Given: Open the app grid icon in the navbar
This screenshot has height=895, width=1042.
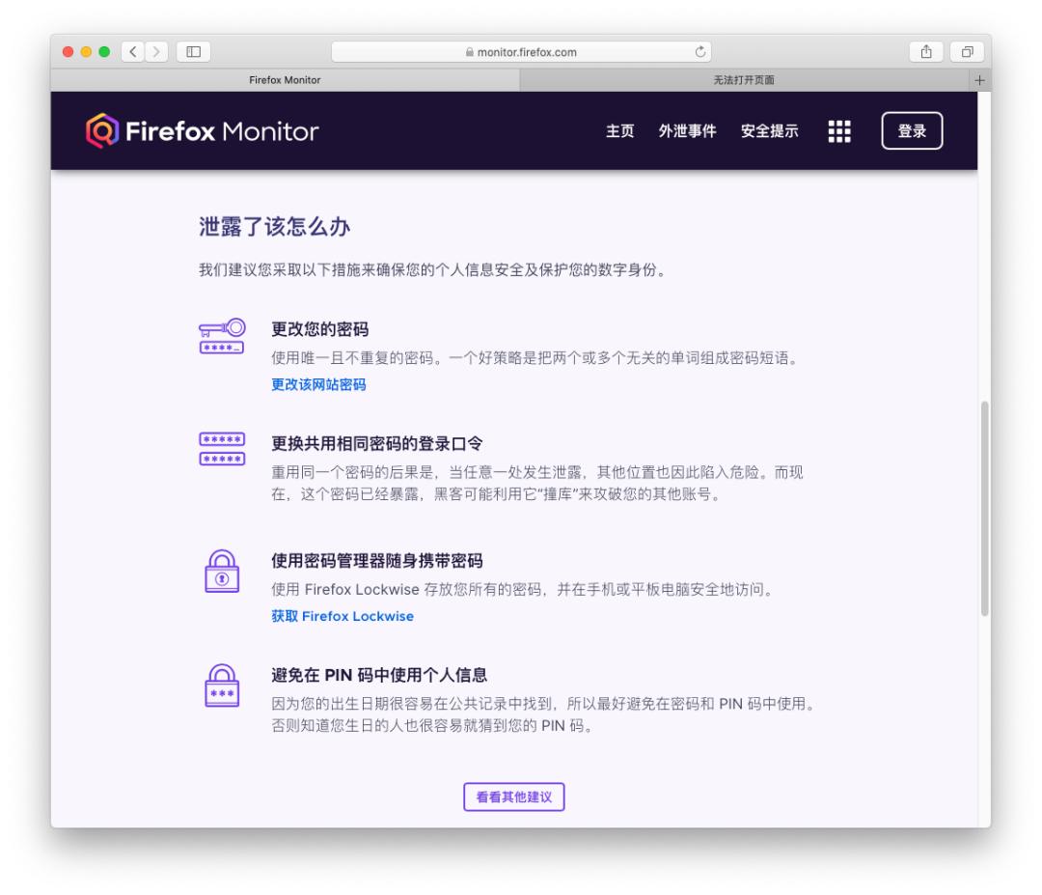Looking at the screenshot, I should (838, 130).
